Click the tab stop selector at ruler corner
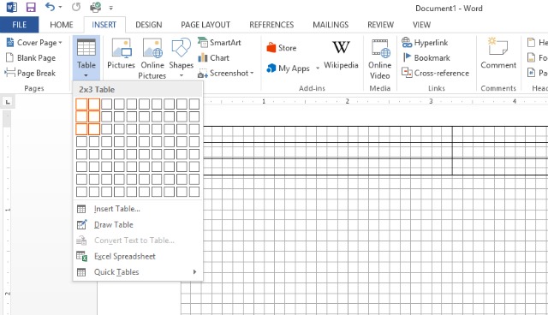Viewport: 548px width, 315px height. click(8, 102)
